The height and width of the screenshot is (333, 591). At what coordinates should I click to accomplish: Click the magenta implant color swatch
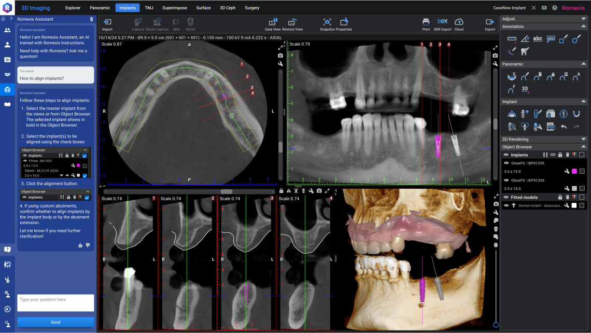(x=574, y=171)
